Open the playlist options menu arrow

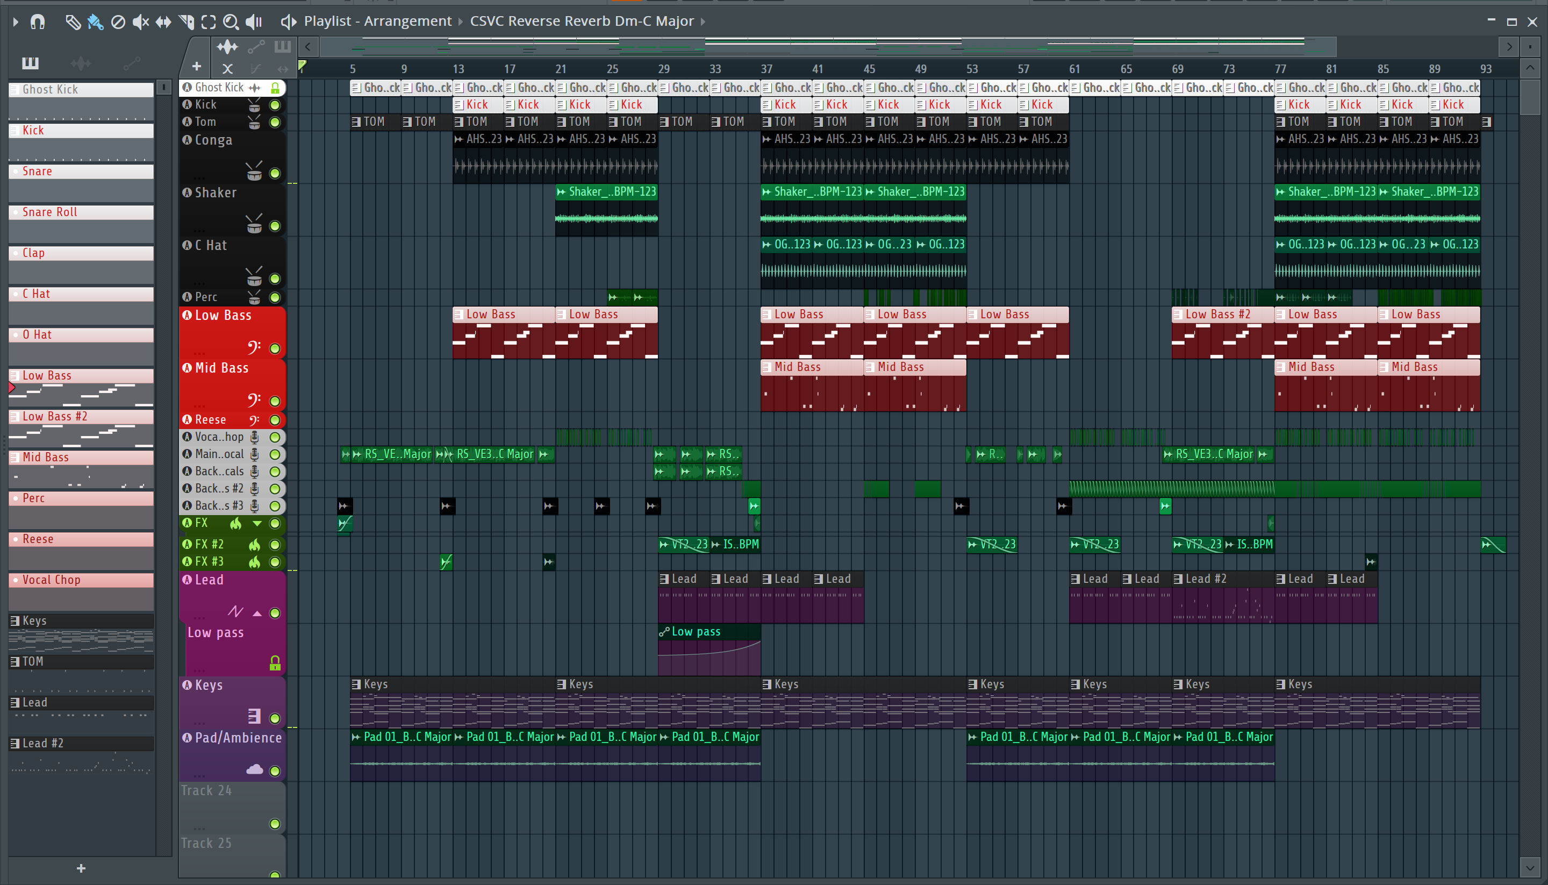(15, 22)
